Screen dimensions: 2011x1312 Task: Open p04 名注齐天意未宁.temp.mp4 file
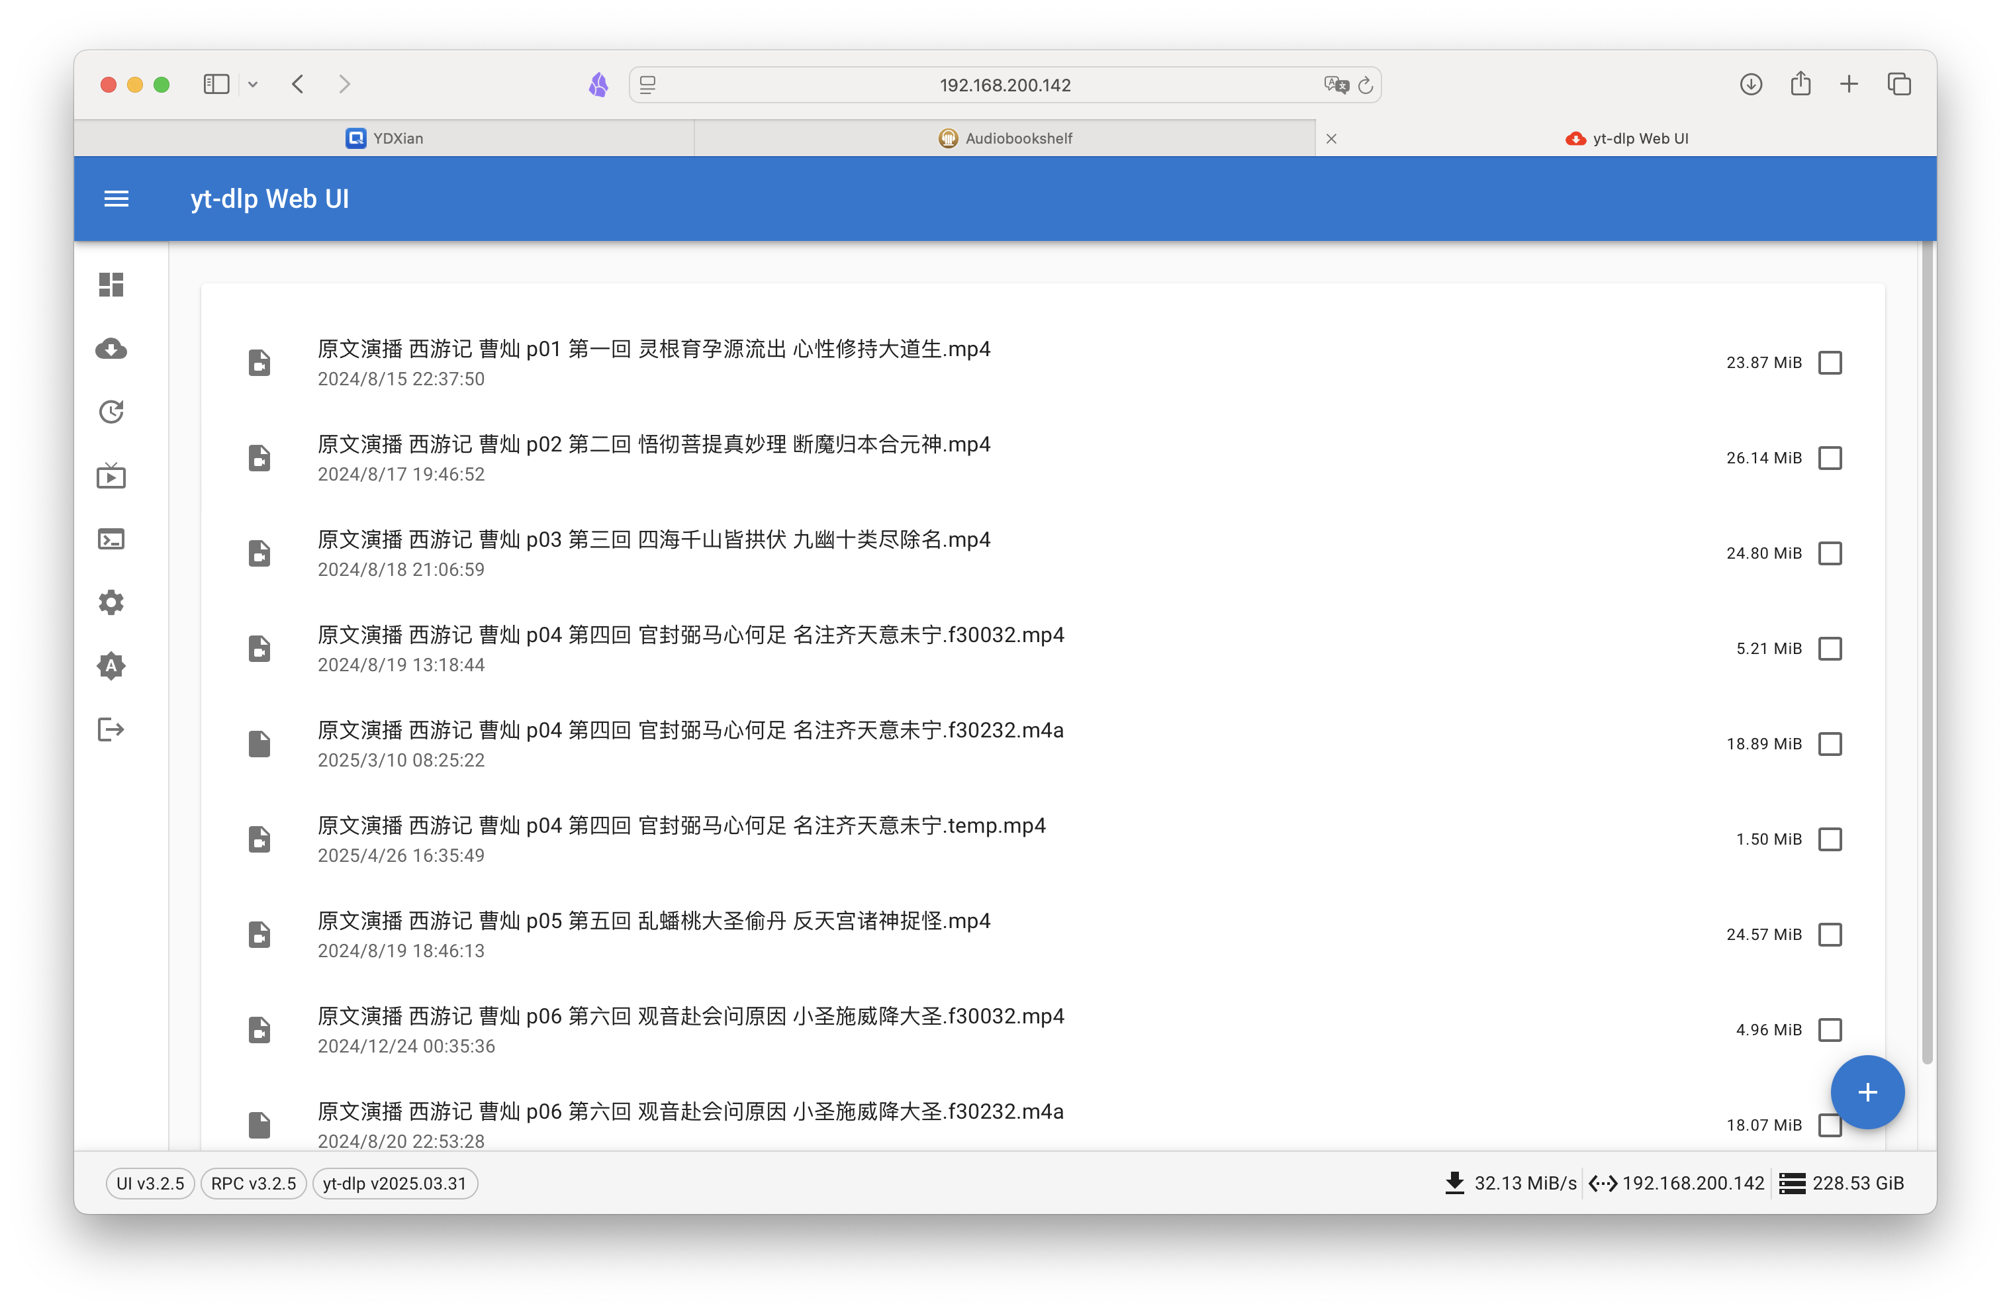pos(681,825)
